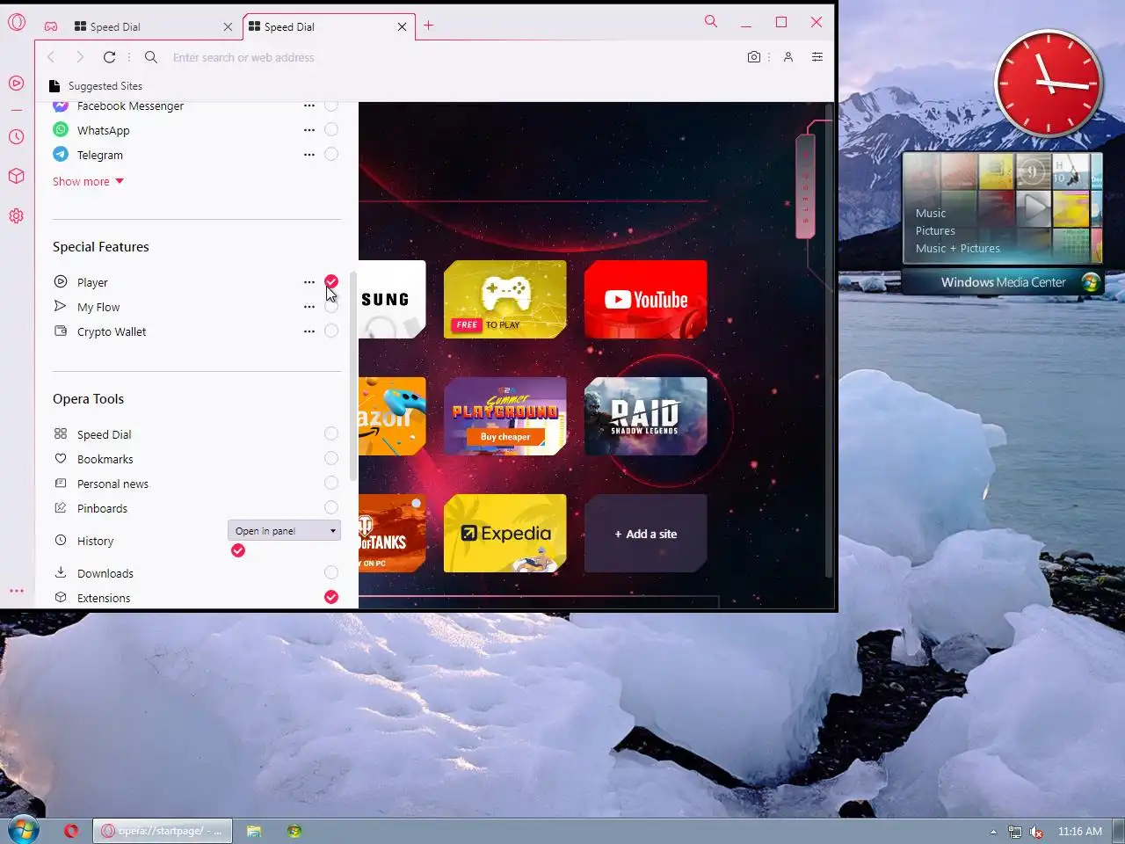1125x844 pixels.
Task: Enable Telegram in the sidebar
Action: pos(331,154)
